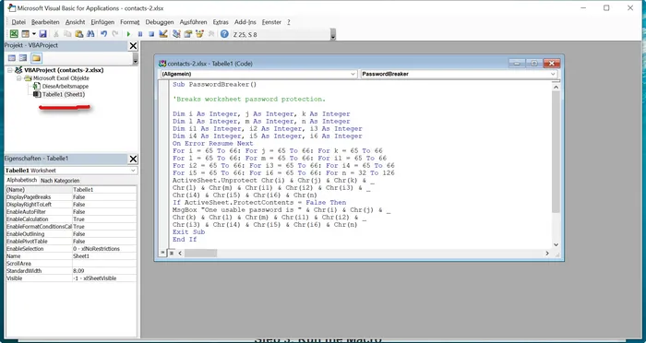Open the Extras menu

(221, 22)
